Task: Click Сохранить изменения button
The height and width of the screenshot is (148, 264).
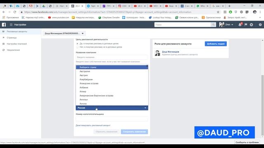Action: 134,132
